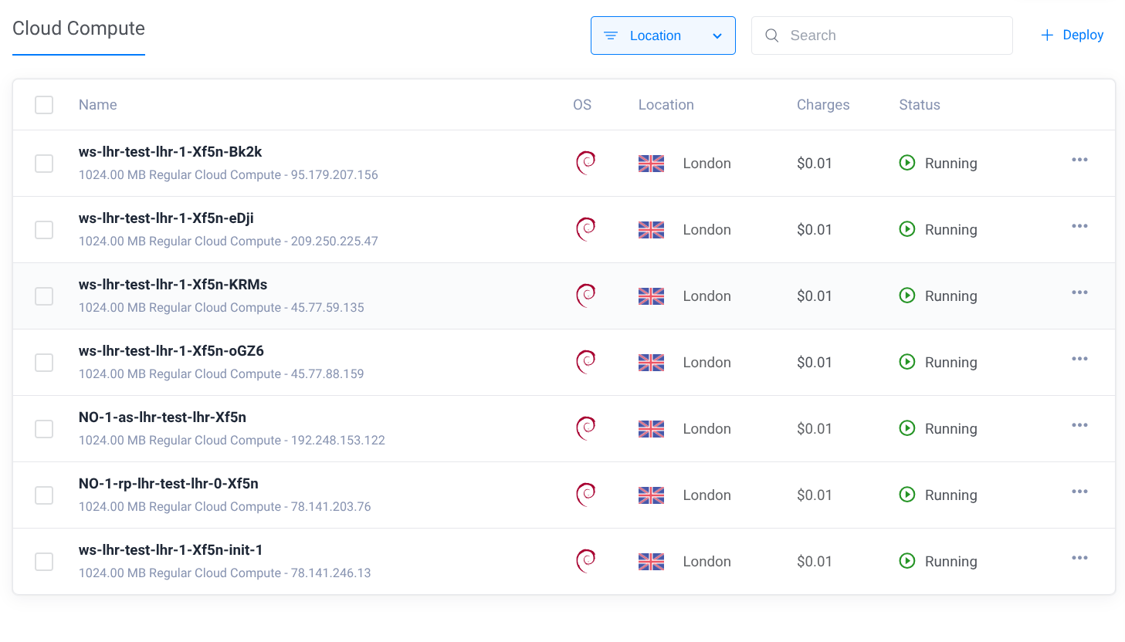Click the Deploy button
This screenshot has width=1125, height=642.
coord(1072,35)
